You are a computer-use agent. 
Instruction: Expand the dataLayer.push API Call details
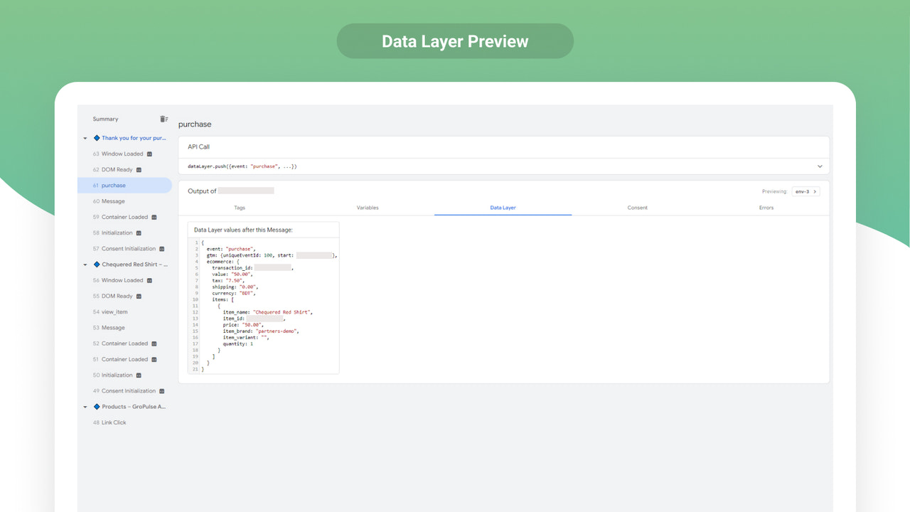pyautogui.click(x=819, y=166)
